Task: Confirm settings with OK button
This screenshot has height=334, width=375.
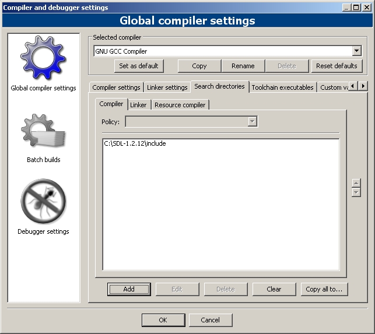Action: pos(163,320)
